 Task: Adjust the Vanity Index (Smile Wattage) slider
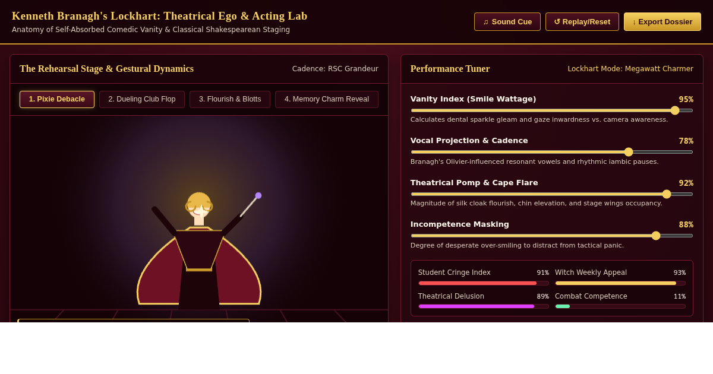(552, 110)
